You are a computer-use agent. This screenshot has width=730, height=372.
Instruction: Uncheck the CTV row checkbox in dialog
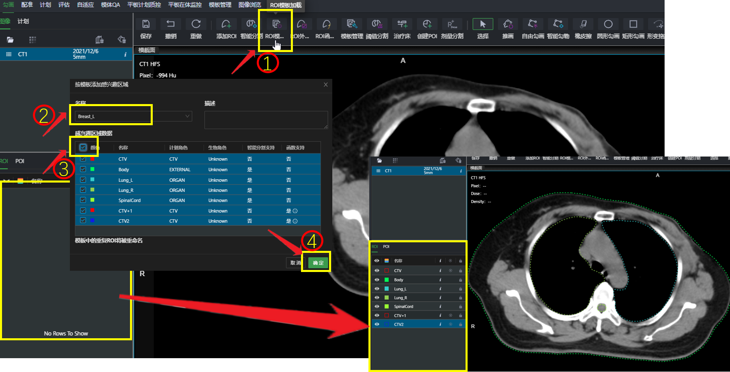click(83, 159)
